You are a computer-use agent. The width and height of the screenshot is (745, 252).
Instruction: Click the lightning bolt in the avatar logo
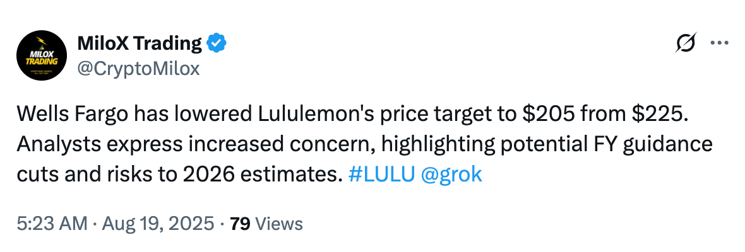click(x=41, y=43)
